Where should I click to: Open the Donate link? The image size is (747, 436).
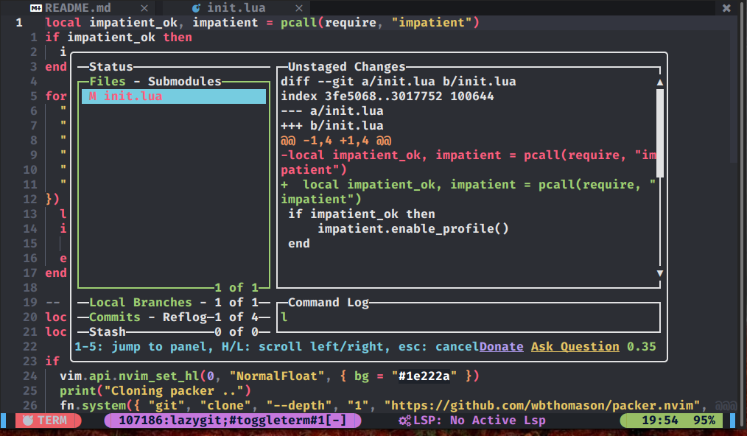click(x=501, y=346)
